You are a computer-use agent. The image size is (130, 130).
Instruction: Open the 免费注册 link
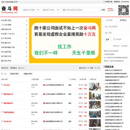click(x=116, y=46)
